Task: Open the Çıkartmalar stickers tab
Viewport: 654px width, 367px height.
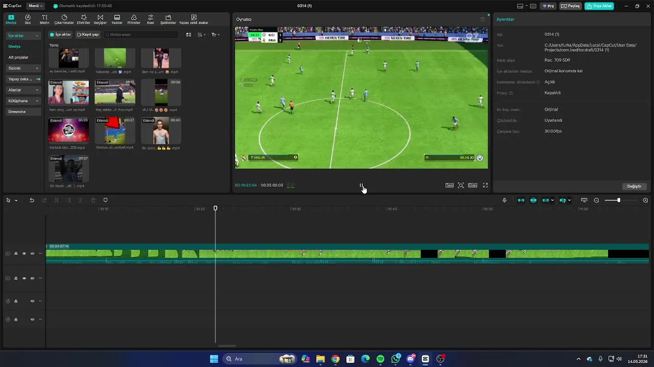Action: (x=64, y=19)
